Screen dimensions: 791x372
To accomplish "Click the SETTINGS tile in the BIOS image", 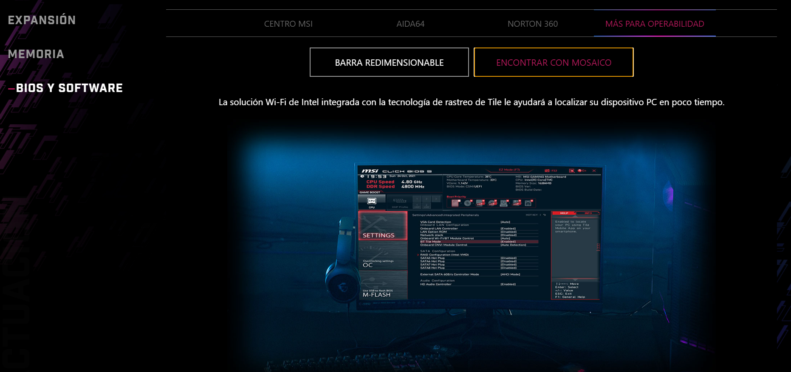I will click(383, 226).
